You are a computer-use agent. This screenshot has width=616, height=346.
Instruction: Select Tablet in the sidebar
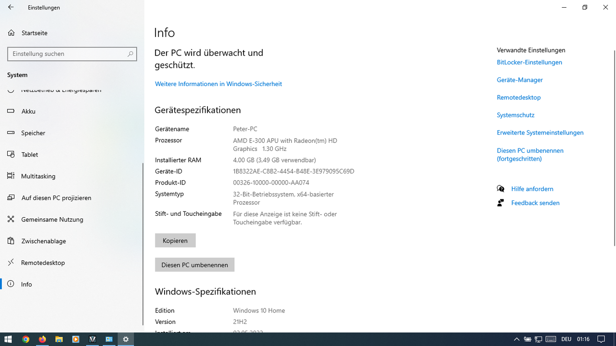pos(71,154)
